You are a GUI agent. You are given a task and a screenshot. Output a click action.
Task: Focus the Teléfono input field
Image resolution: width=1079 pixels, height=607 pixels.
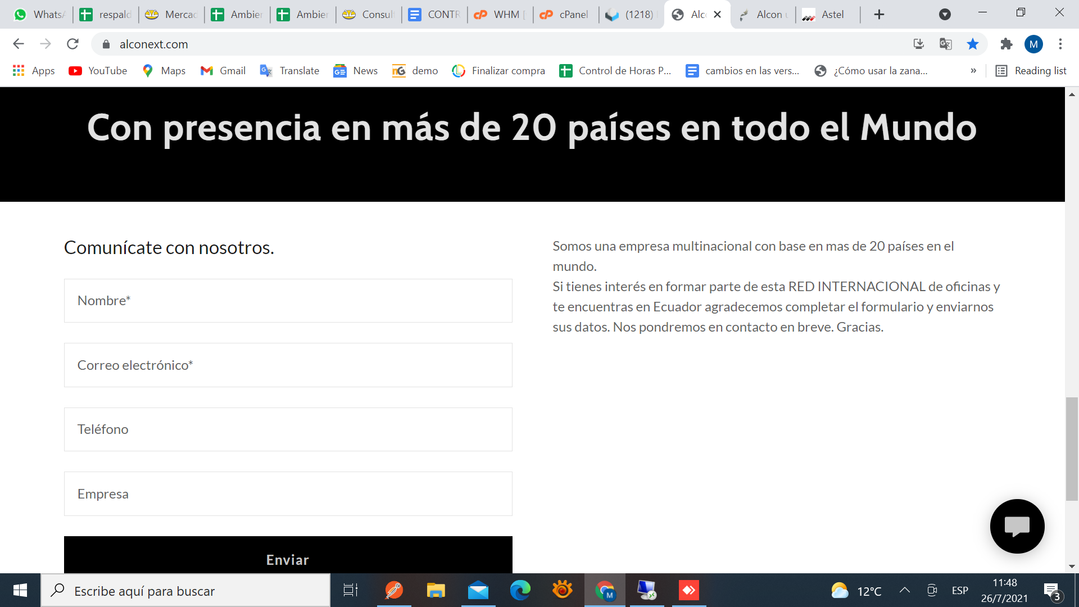(x=288, y=429)
